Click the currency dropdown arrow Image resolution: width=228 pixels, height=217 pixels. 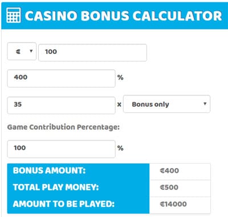click(x=31, y=51)
